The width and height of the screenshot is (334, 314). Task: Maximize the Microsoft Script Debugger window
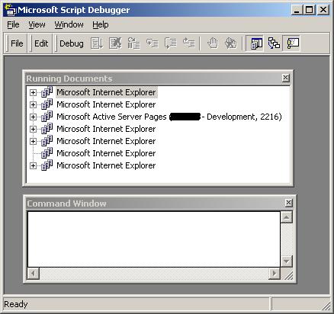click(309, 10)
